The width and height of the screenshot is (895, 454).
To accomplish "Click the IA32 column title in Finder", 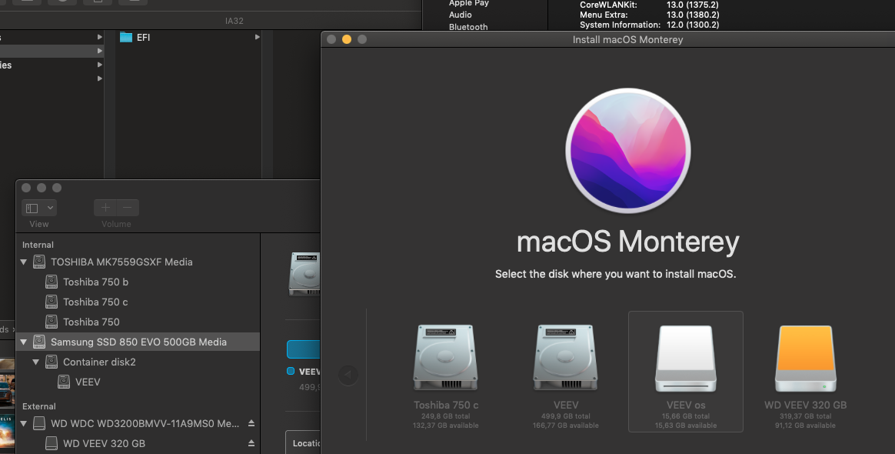I will 234,21.
